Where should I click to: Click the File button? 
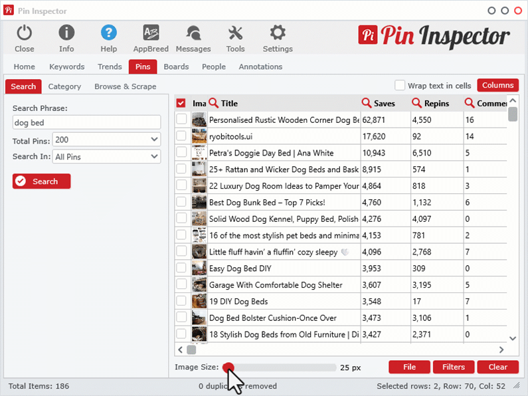click(409, 367)
